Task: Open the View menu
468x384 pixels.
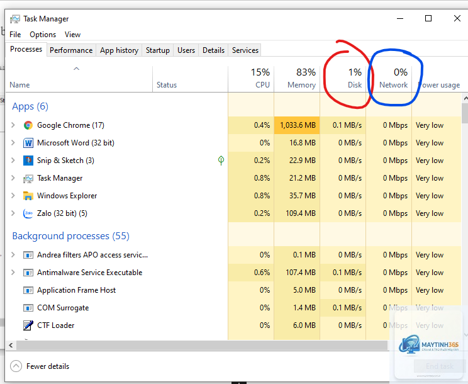Action: [x=72, y=35]
